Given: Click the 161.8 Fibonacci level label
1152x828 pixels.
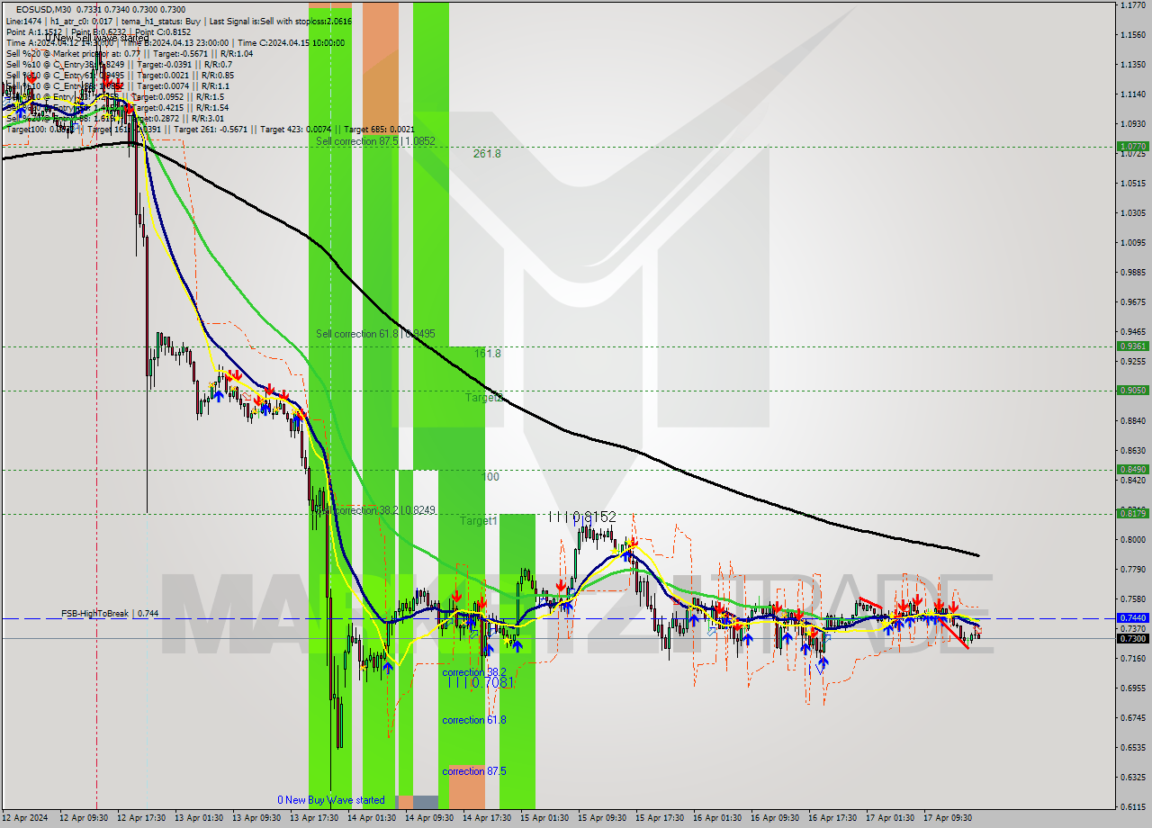Looking at the screenshot, I should 487,354.
